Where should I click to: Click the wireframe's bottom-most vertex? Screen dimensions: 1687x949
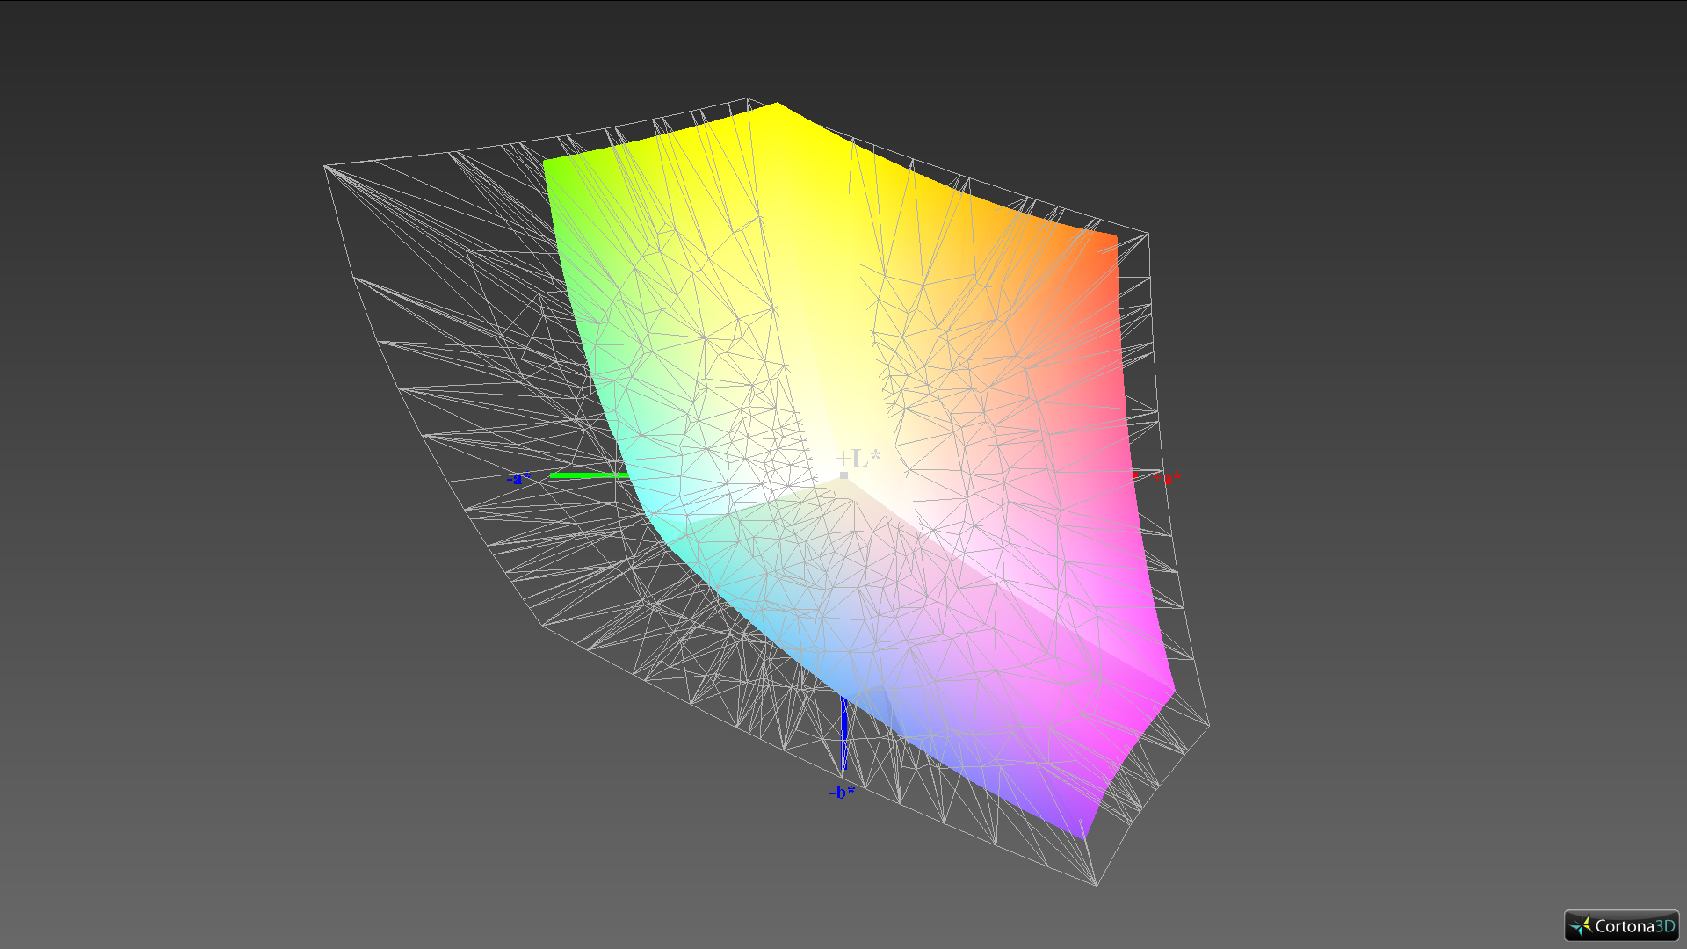1097,885
